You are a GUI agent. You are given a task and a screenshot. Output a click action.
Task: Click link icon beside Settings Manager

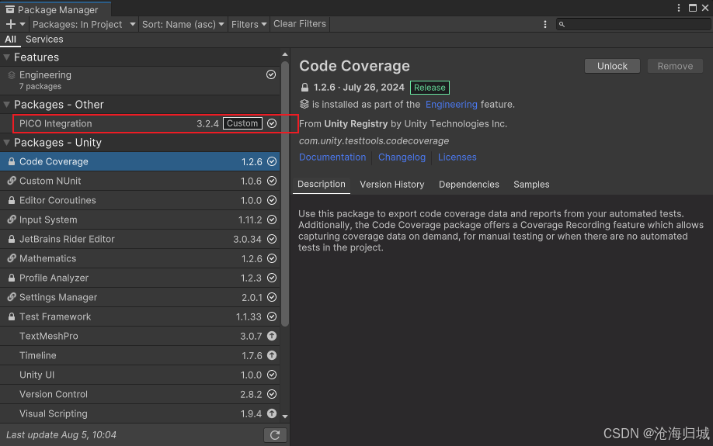(x=12, y=297)
